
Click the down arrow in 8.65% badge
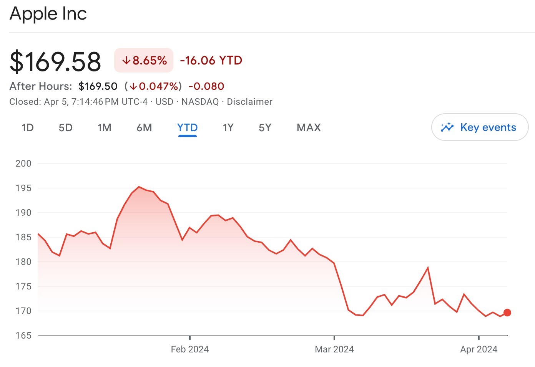pyautogui.click(x=126, y=61)
